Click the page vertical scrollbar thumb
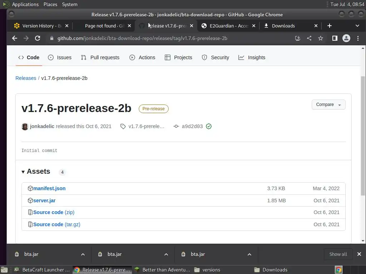366x274 pixels. point(363,136)
